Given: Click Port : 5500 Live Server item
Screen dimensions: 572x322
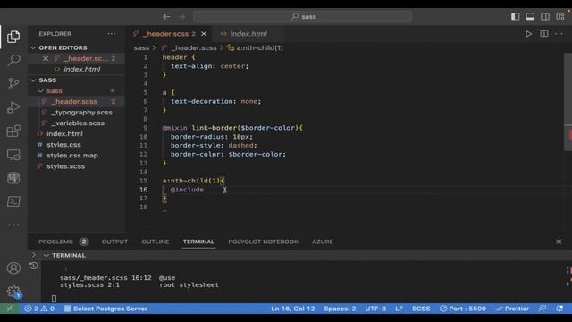Looking at the screenshot, I should coord(463,309).
